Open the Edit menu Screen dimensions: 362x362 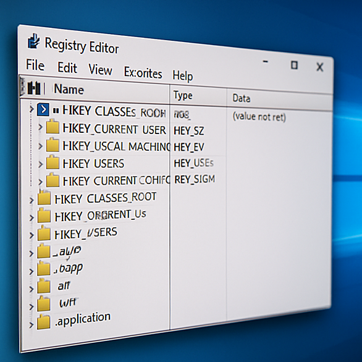click(x=67, y=67)
